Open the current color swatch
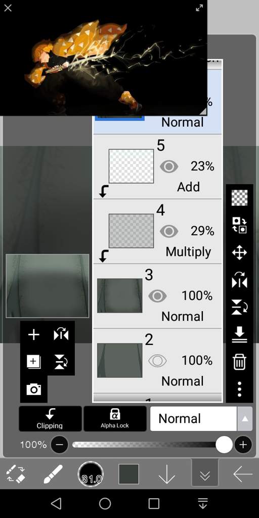The height and width of the screenshot is (518, 259). tap(128, 474)
